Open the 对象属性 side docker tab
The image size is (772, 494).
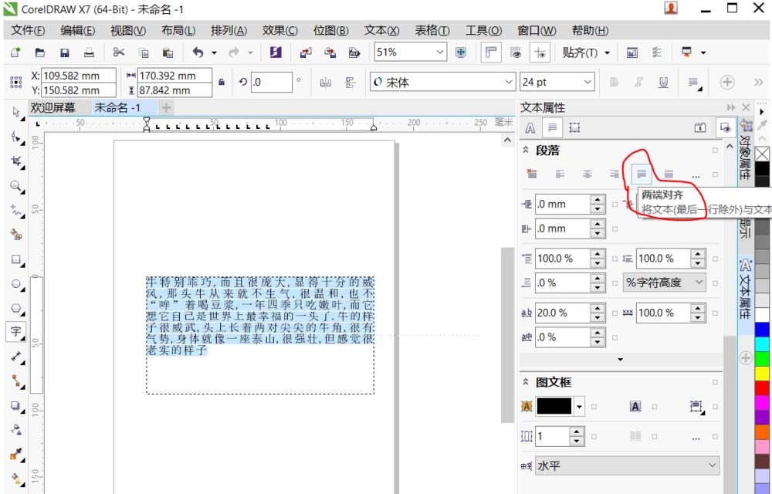[746, 150]
